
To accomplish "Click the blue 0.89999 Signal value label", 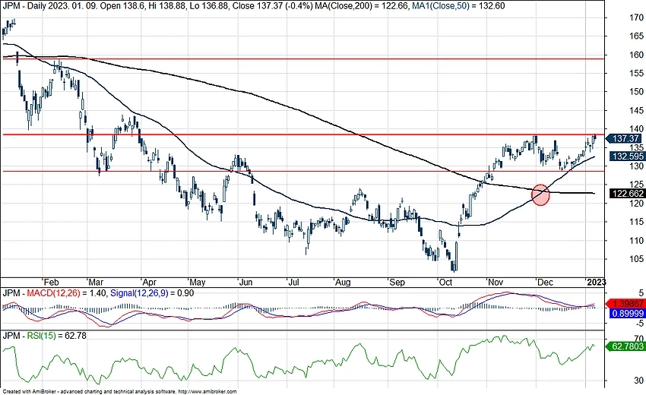I will pos(626,313).
